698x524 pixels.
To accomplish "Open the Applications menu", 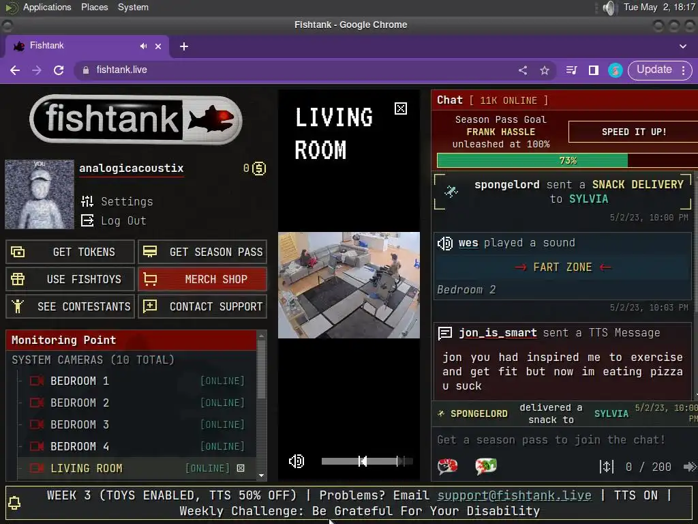I will point(47,8).
